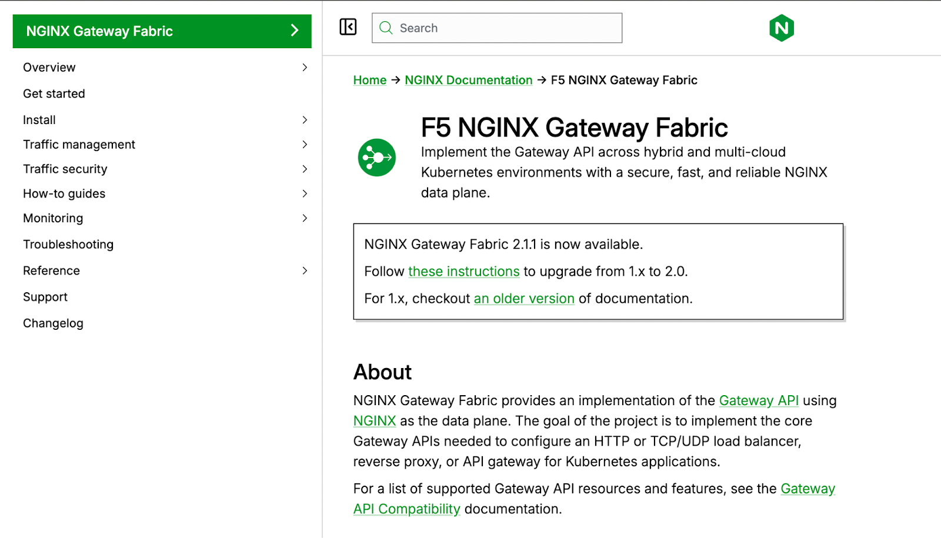This screenshot has width=941, height=538.
Task: Open the Install sidebar item
Action: [39, 120]
